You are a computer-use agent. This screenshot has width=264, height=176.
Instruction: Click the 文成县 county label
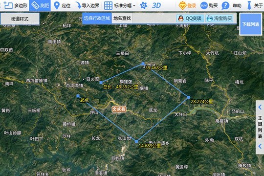pos(119,109)
